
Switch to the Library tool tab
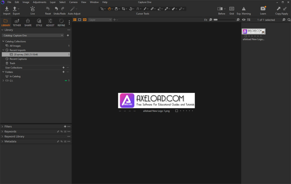[6, 23]
